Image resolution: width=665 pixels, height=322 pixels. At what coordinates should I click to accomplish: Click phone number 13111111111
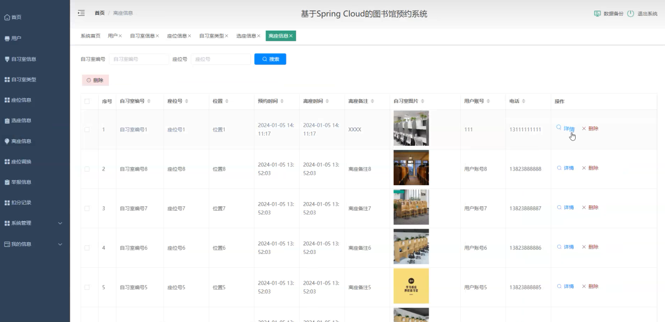tap(525, 129)
